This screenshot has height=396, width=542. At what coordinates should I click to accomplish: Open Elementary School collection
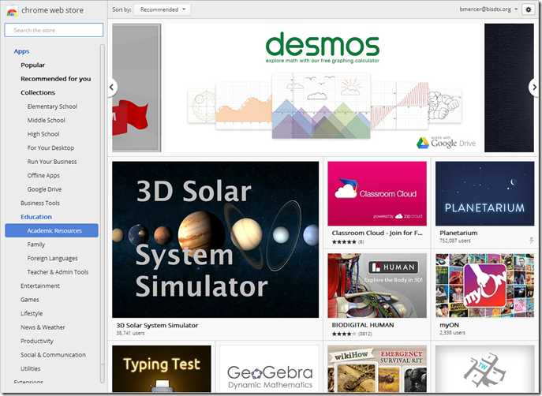[52, 106]
